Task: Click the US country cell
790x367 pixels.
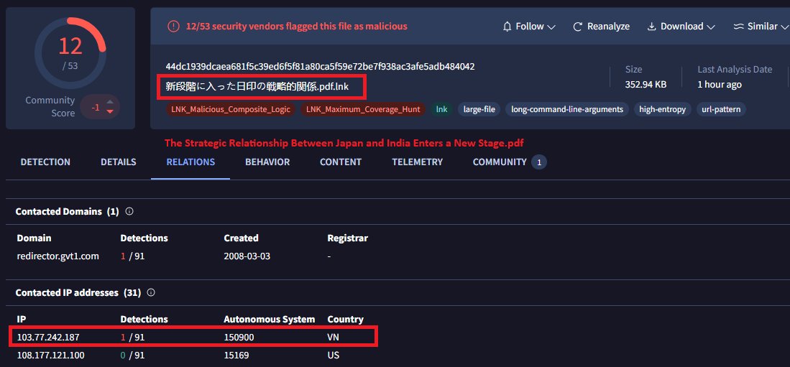Action: coord(333,355)
